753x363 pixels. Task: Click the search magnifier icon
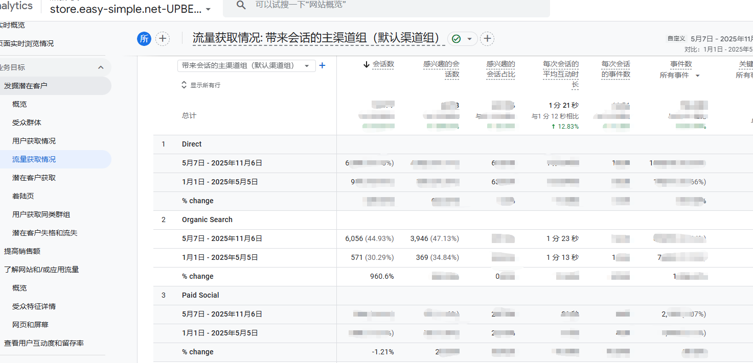coord(241,5)
